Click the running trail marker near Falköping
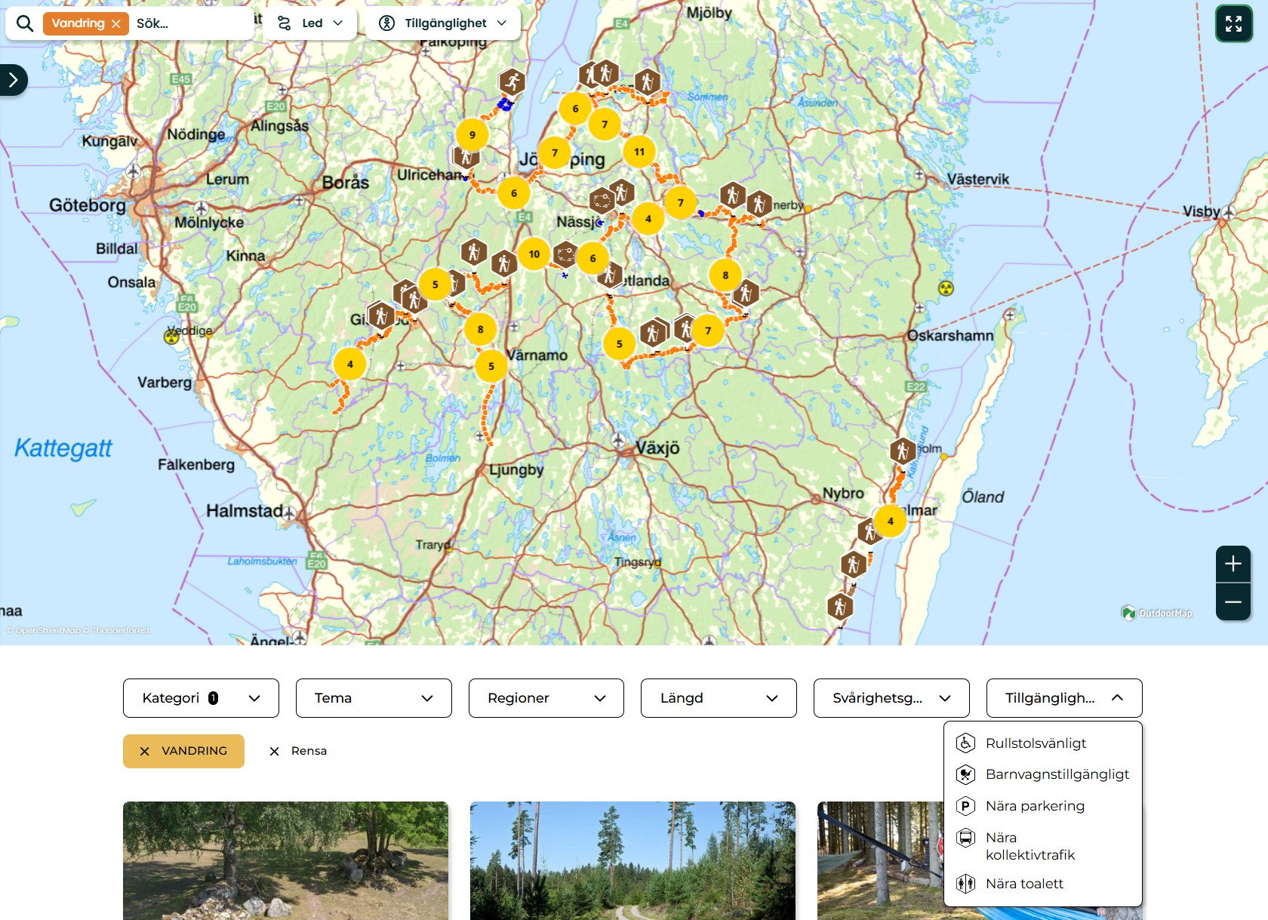The width and height of the screenshot is (1268, 920). tap(512, 82)
